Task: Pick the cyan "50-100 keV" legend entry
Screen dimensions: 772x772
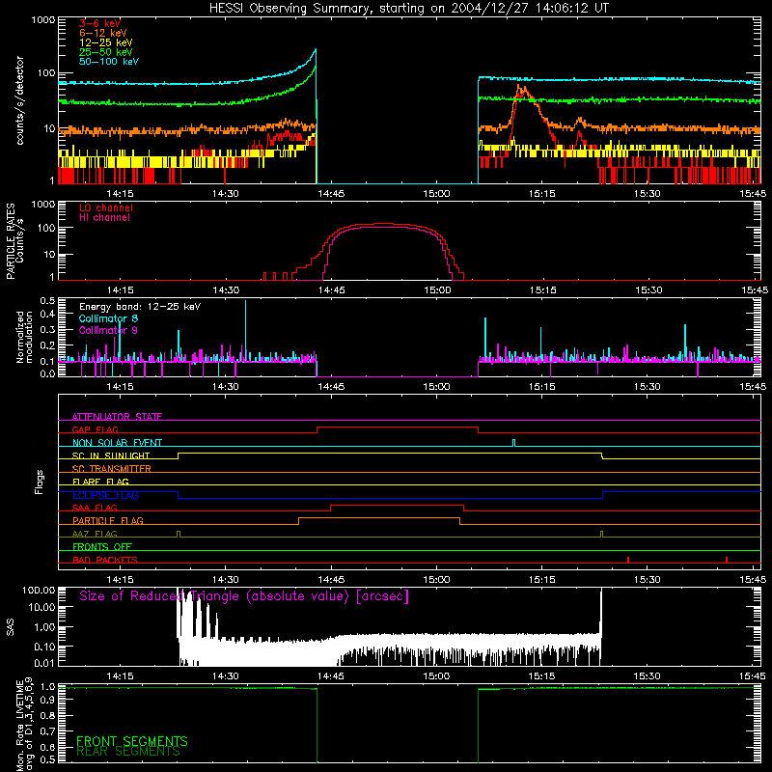Action: [x=109, y=62]
